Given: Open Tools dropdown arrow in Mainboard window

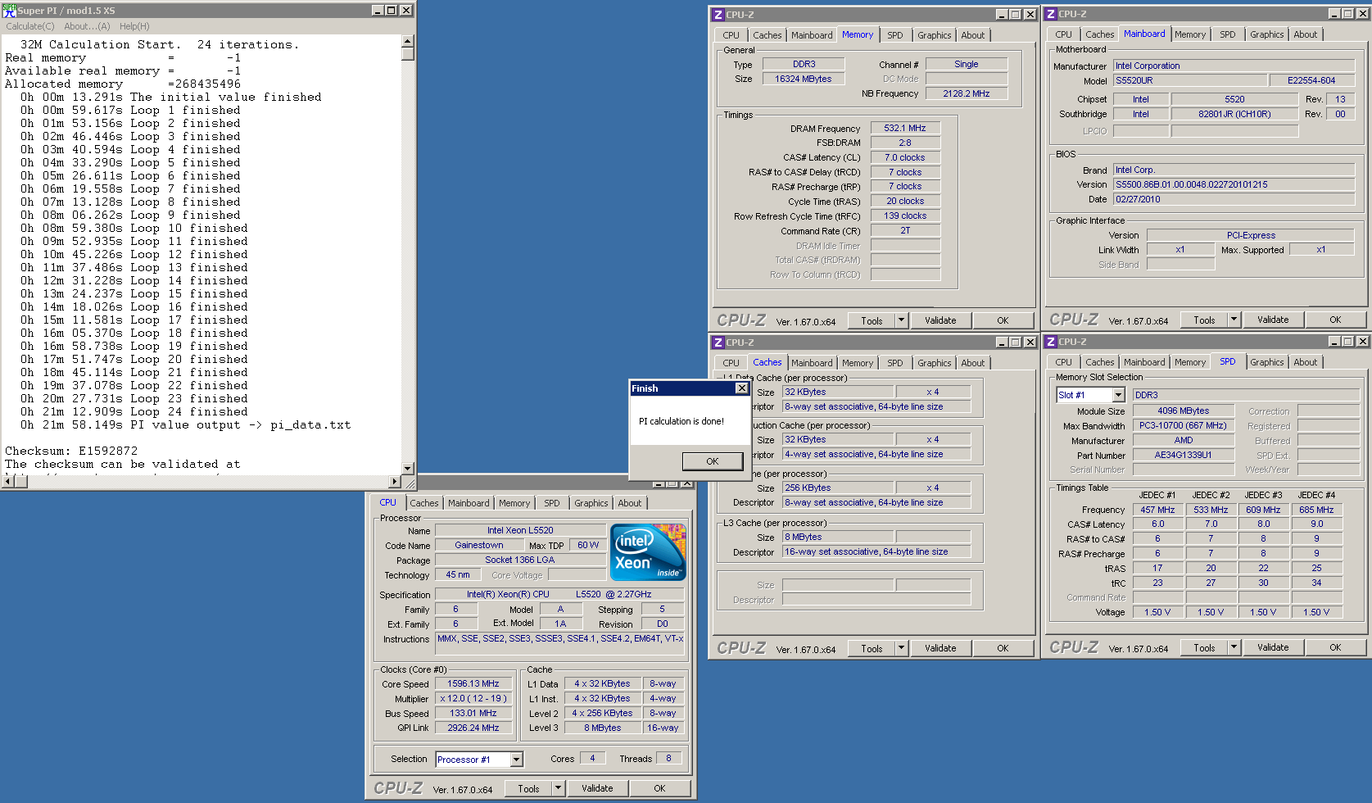Looking at the screenshot, I should click(1234, 320).
